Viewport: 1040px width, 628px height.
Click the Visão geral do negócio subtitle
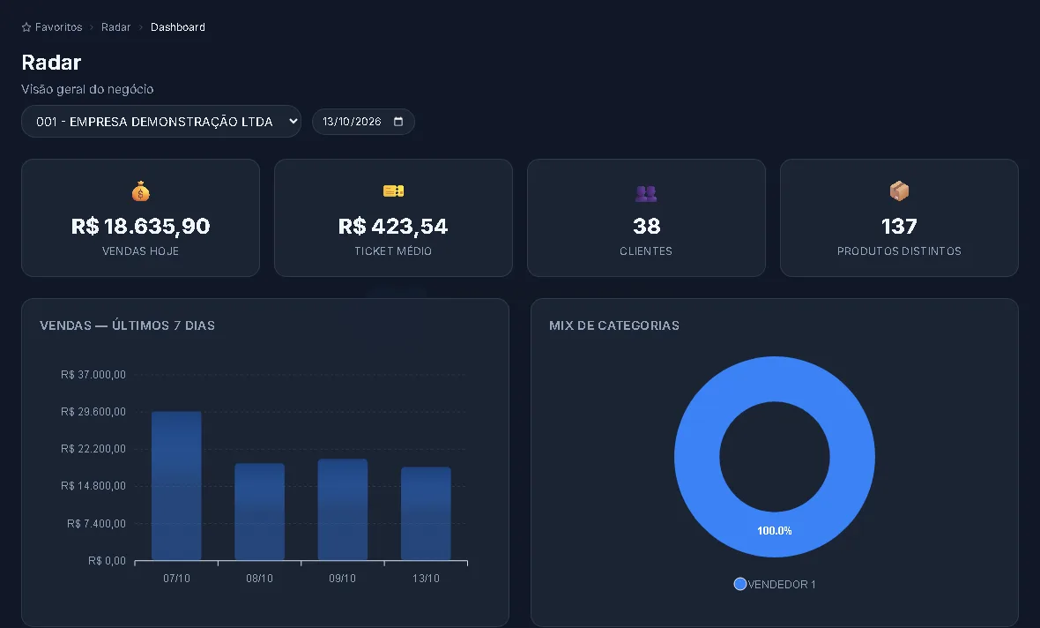coord(87,89)
